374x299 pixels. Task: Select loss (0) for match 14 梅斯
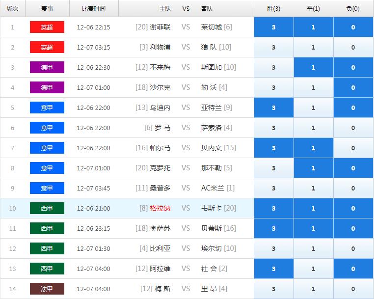point(353,289)
